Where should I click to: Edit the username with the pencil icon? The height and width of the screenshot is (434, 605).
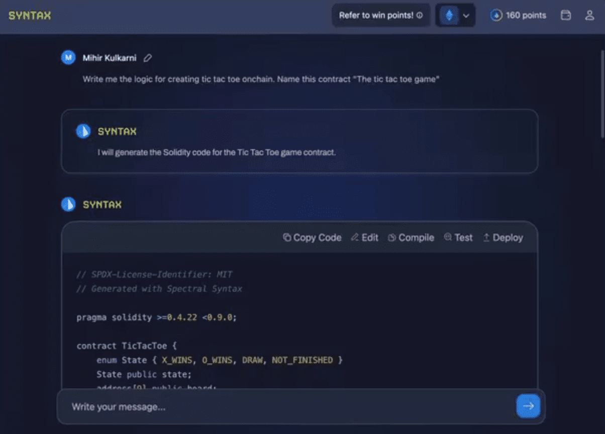pyautogui.click(x=147, y=58)
